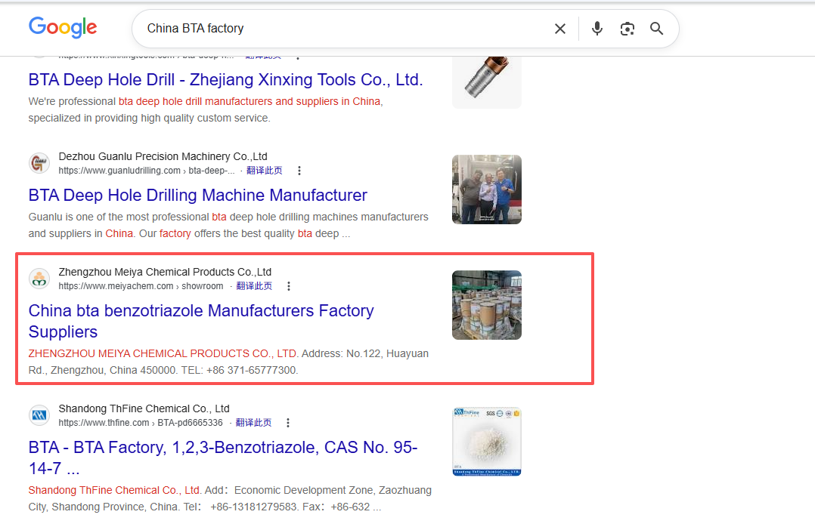This screenshot has height=527, width=815.
Task: Open China bta benzotriazole Manufacturers Factory Suppliers result
Action: [x=201, y=321]
